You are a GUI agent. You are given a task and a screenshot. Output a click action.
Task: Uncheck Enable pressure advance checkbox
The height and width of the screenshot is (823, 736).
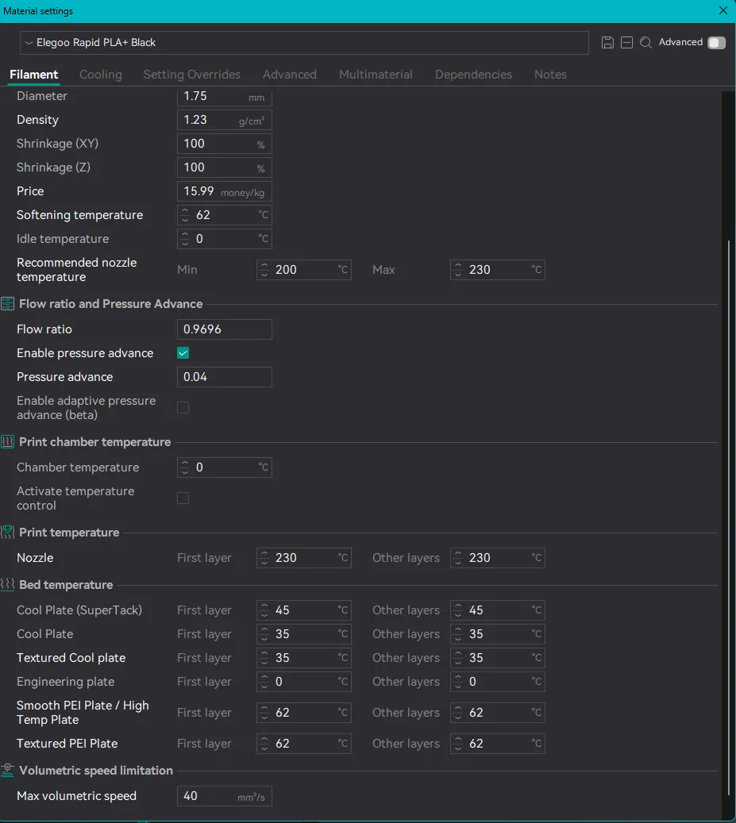pos(183,353)
